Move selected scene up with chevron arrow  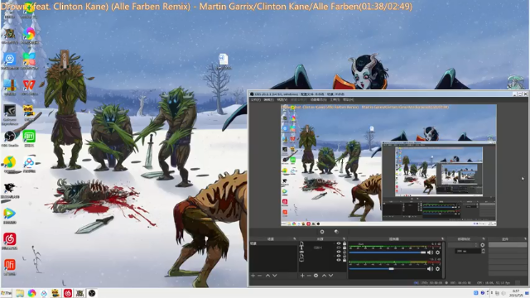[x=267, y=276]
